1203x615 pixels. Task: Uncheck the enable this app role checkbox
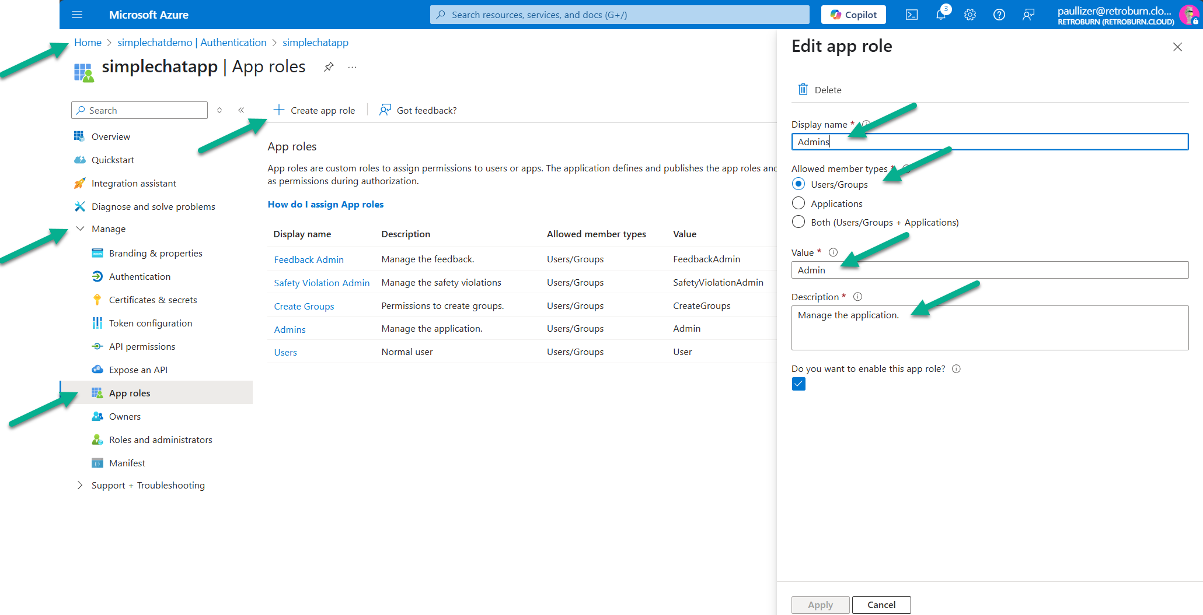coord(798,384)
